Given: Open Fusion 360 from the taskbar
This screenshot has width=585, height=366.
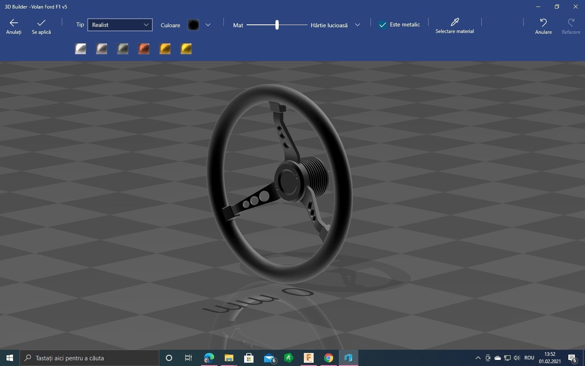Looking at the screenshot, I should [x=309, y=358].
